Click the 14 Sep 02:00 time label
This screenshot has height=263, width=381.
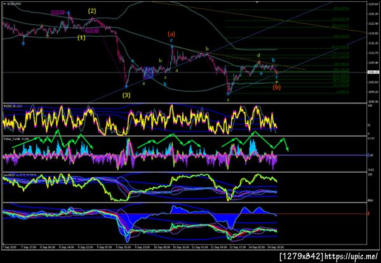pos(255,247)
